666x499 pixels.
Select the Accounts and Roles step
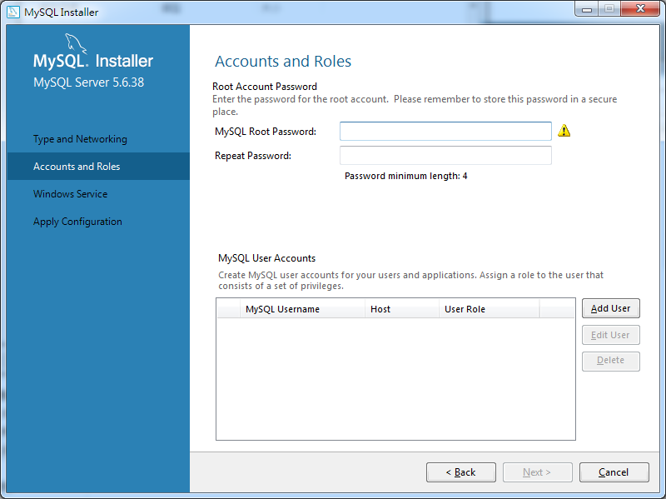[x=98, y=166]
